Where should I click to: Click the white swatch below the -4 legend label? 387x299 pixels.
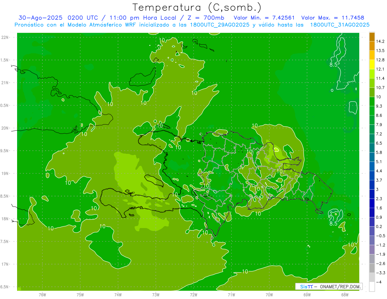(372, 287)
